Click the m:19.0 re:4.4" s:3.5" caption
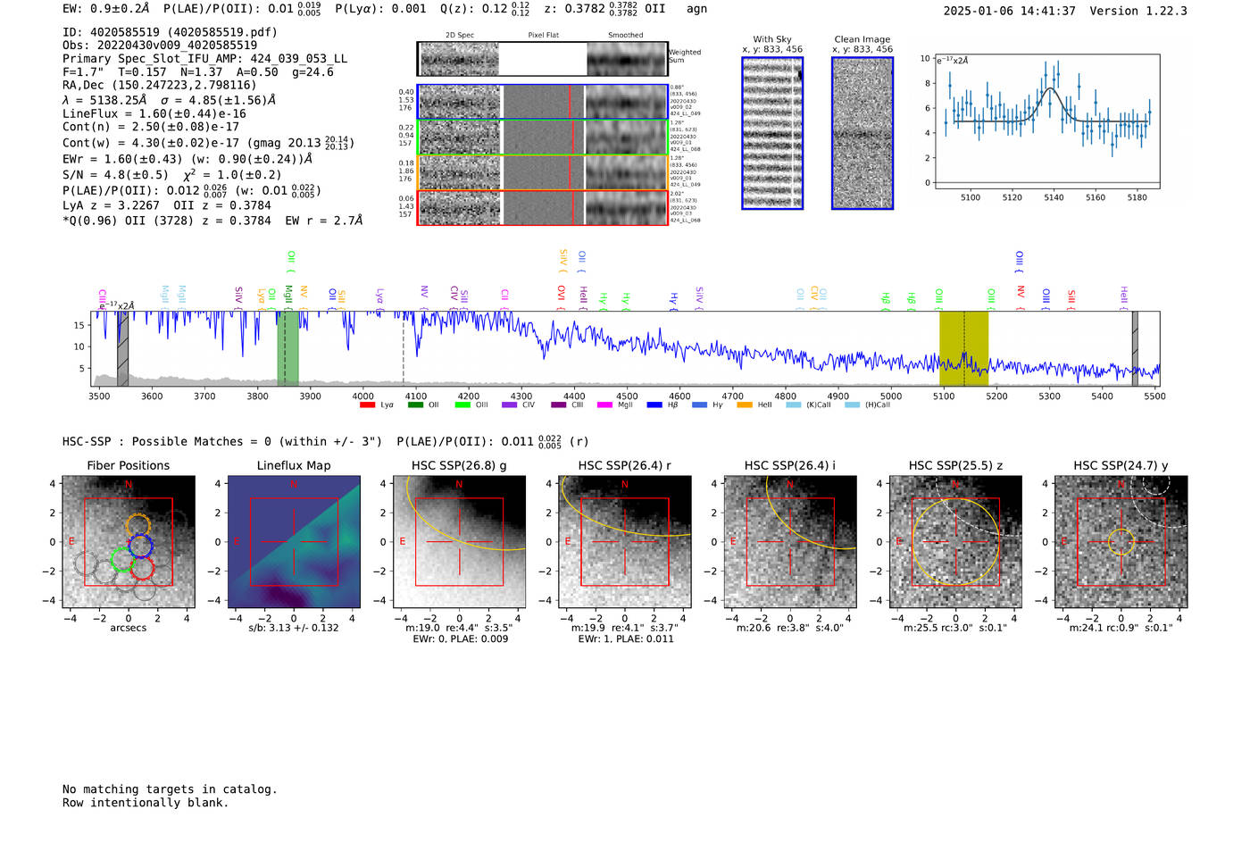The height and width of the screenshot is (851, 1250). [459, 629]
